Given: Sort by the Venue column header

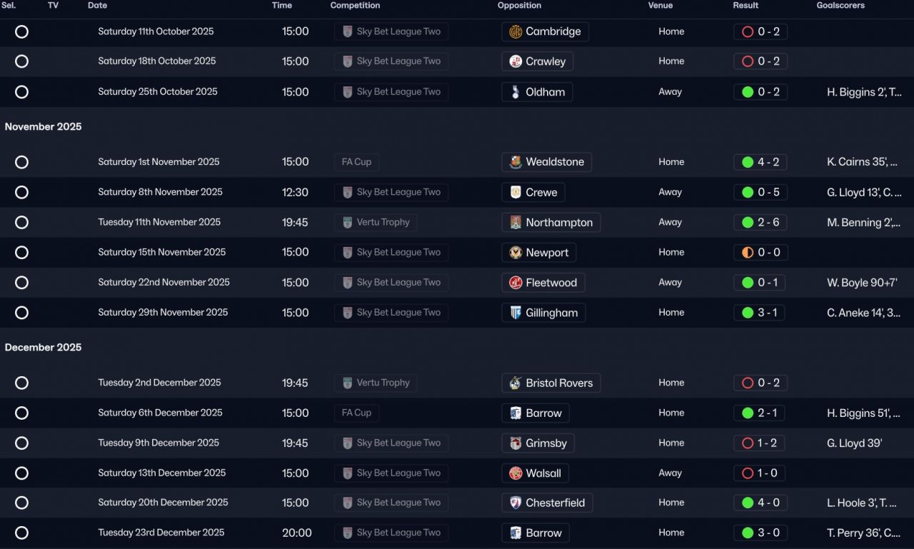Looking at the screenshot, I should point(661,6).
